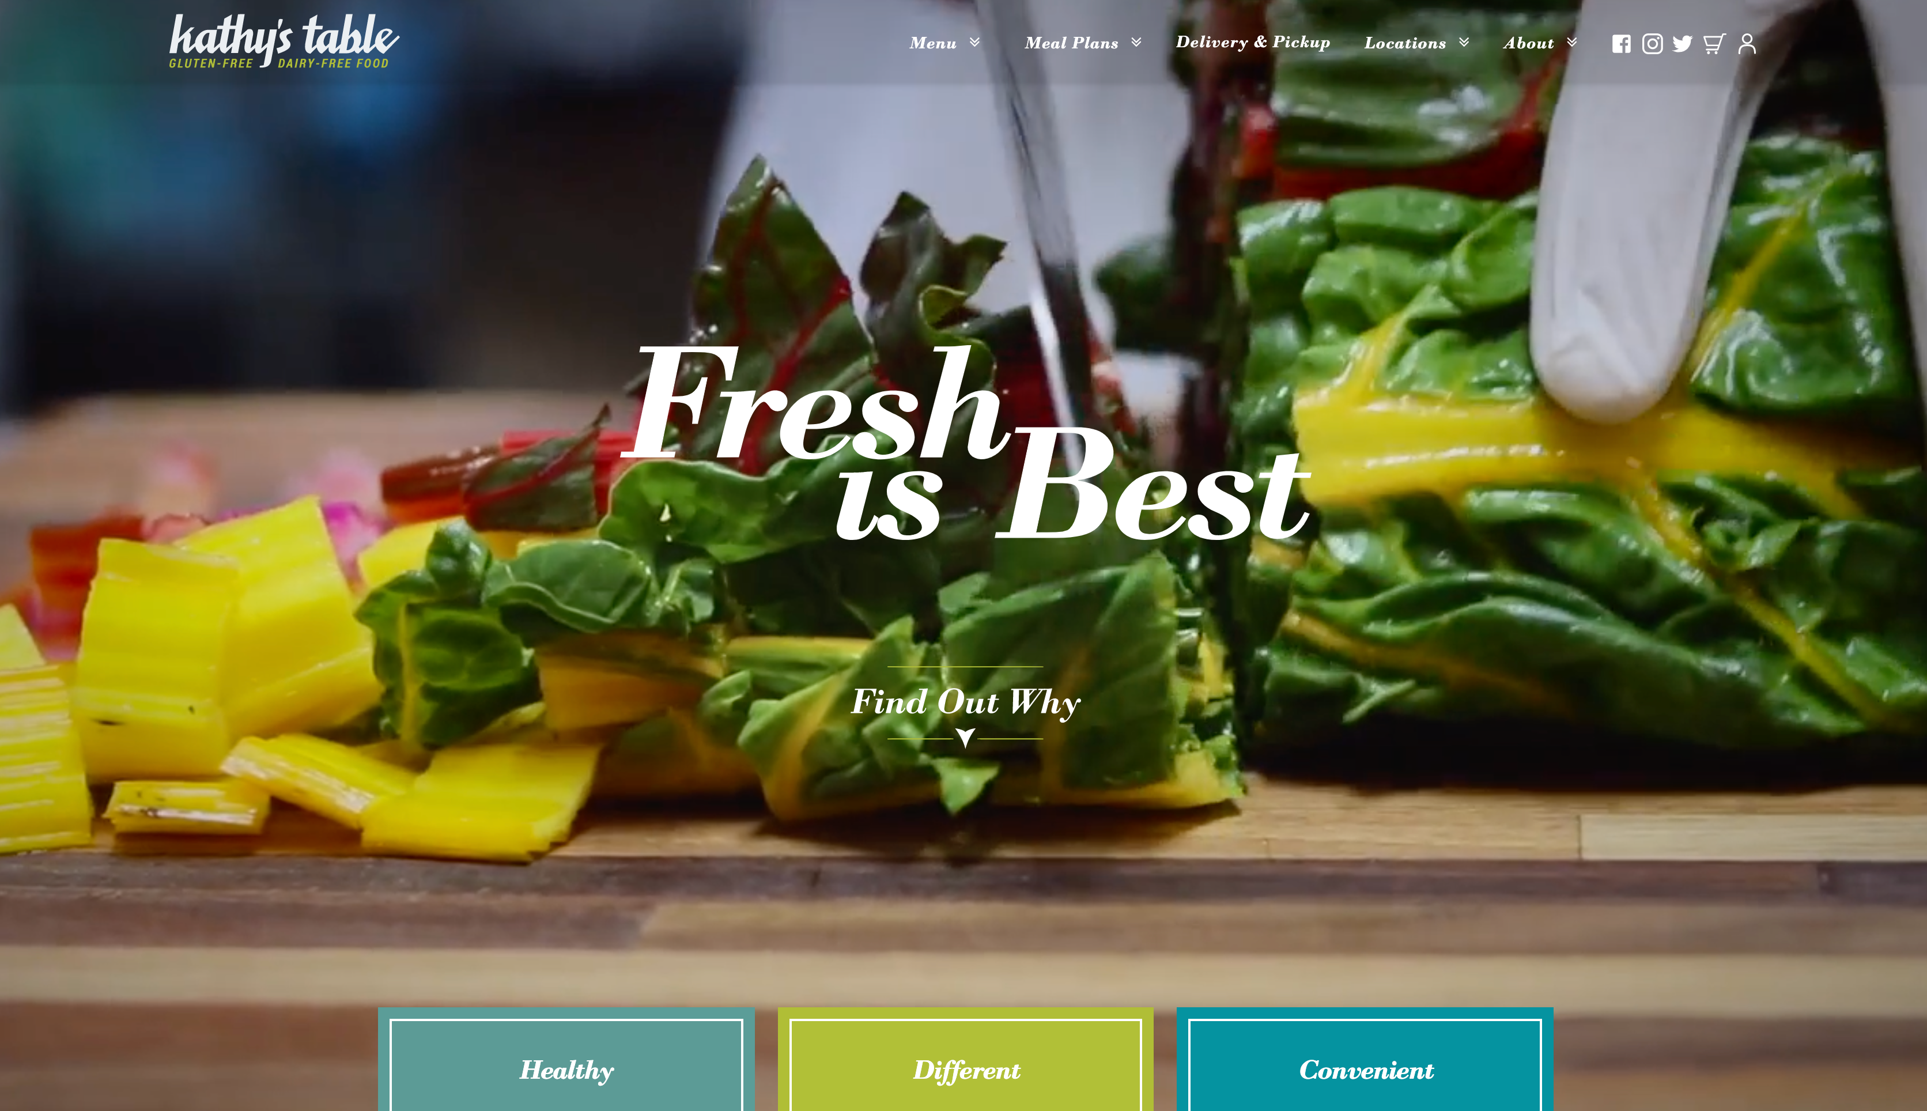This screenshot has height=1111, width=1927.
Task: Go to Delivery & Pickup page
Action: click(1253, 43)
